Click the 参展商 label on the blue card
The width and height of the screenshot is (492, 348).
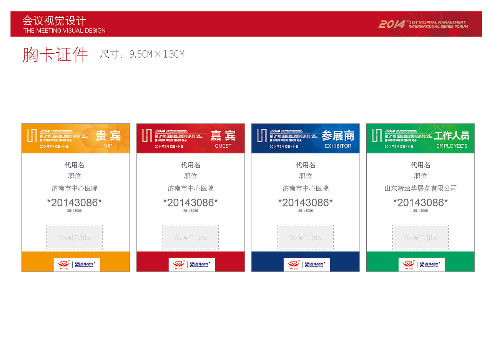[338, 135]
